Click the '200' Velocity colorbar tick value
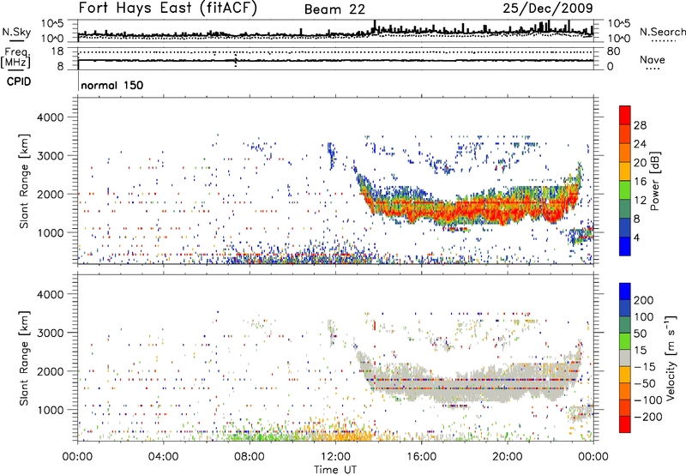The width and height of the screenshot is (686, 475). tap(644, 300)
